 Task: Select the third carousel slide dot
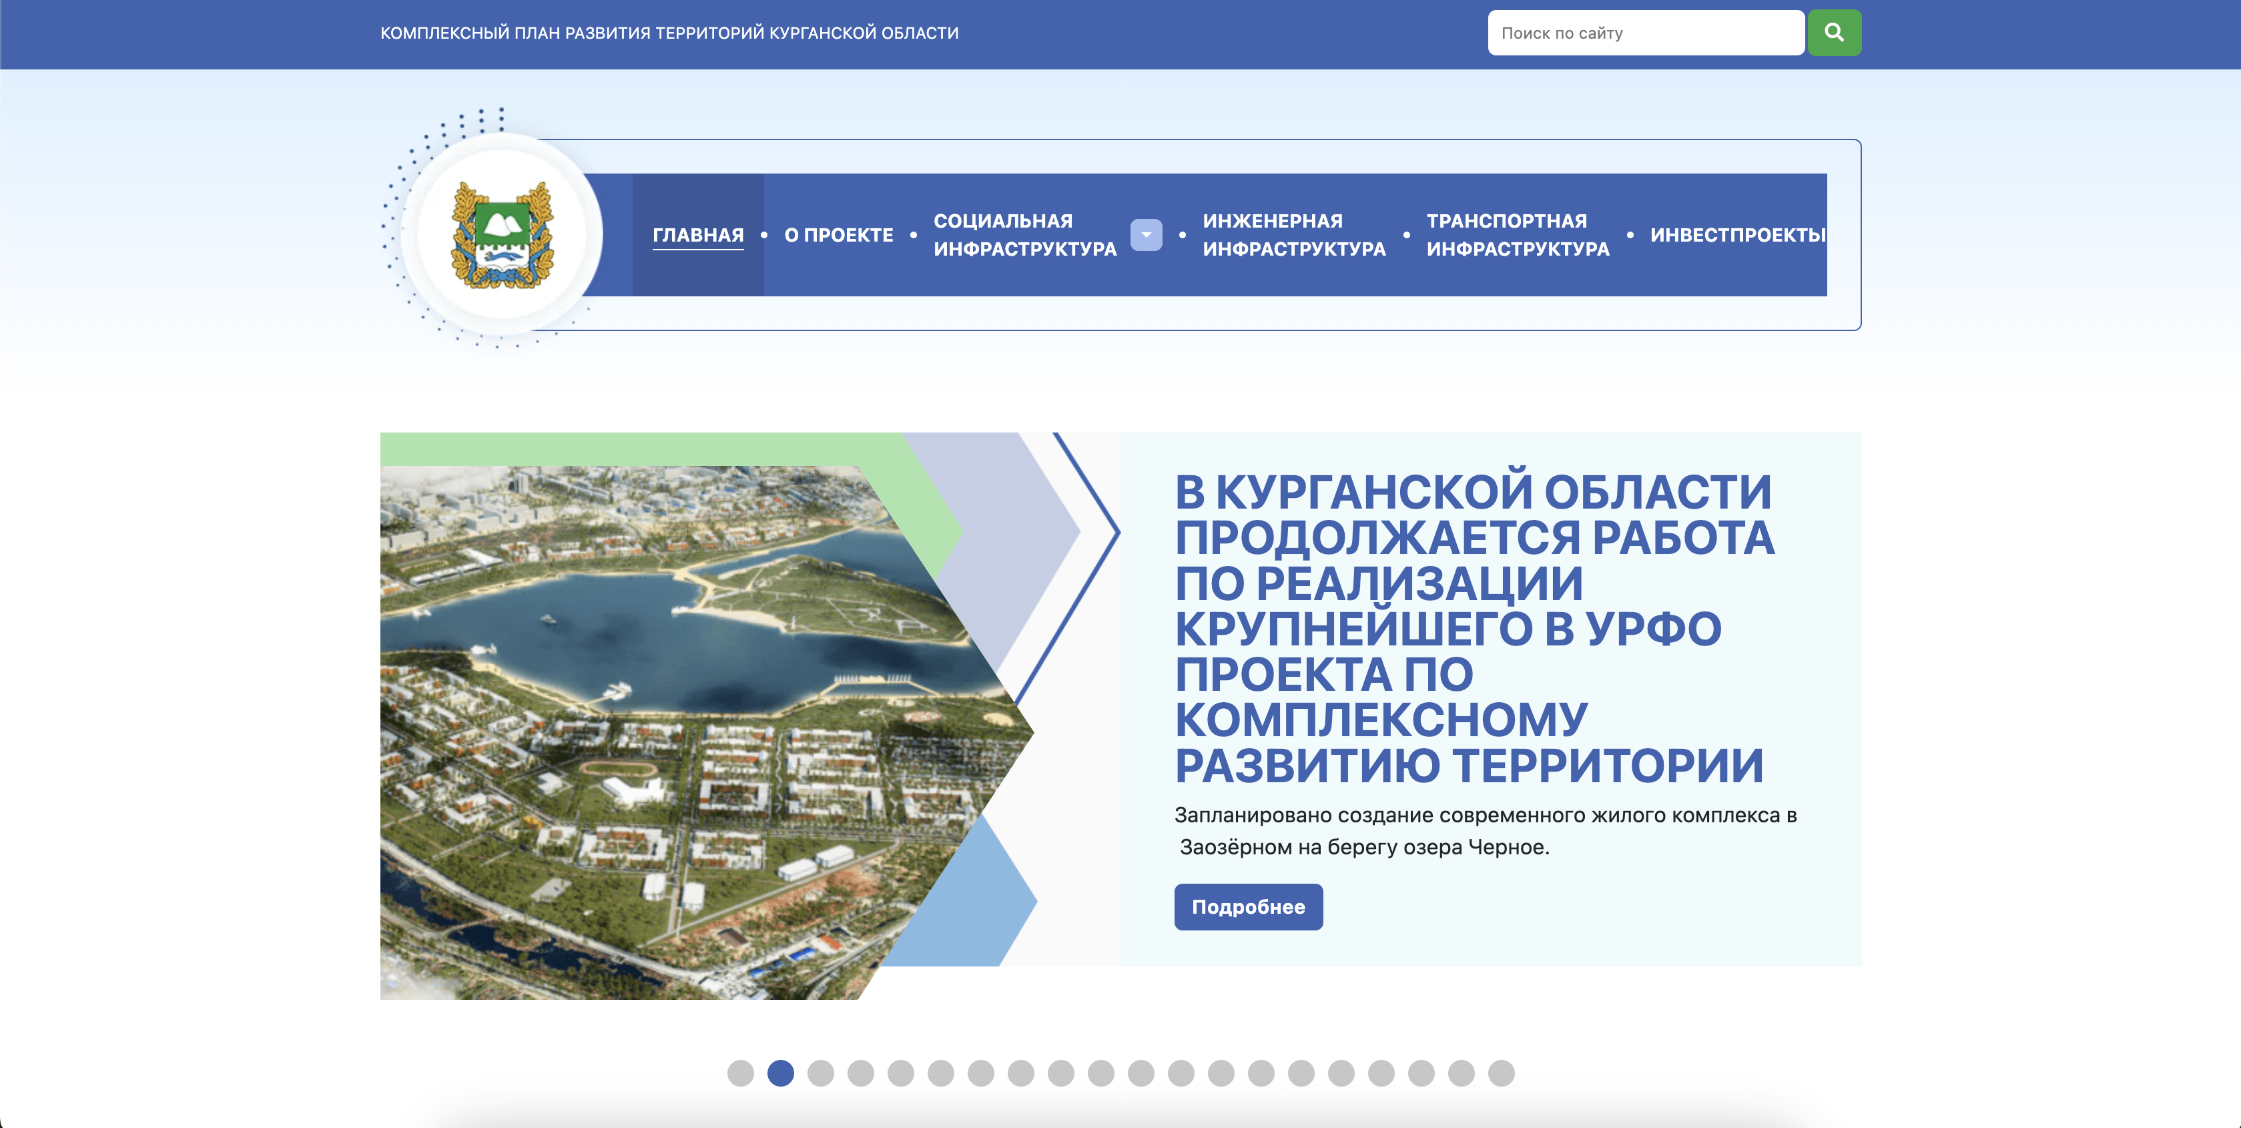[820, 1073]
